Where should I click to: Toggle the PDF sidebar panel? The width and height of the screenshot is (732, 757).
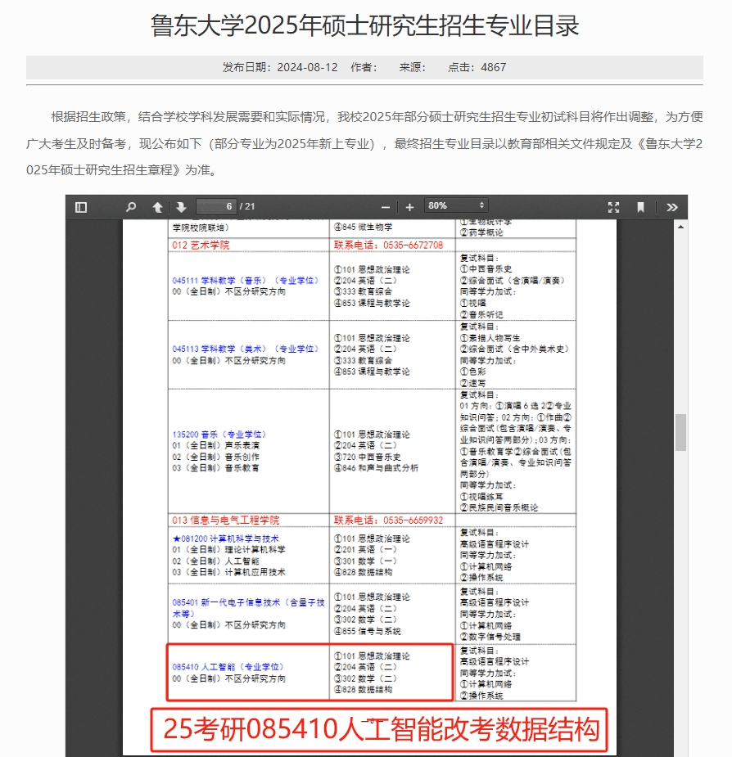coord(81,207)
